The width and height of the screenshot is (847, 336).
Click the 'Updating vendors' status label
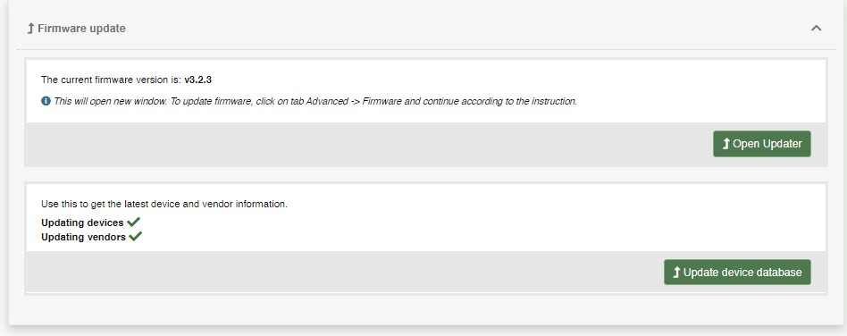(84, 237)
